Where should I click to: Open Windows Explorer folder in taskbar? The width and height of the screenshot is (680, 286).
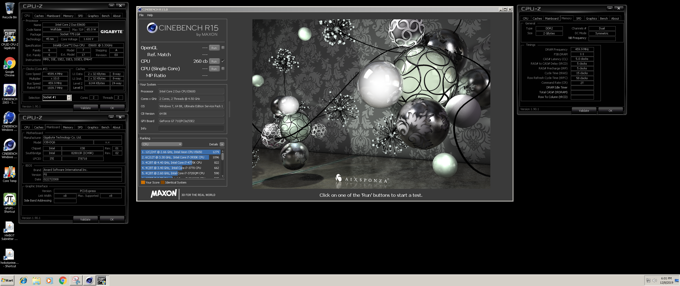point(36,280)
